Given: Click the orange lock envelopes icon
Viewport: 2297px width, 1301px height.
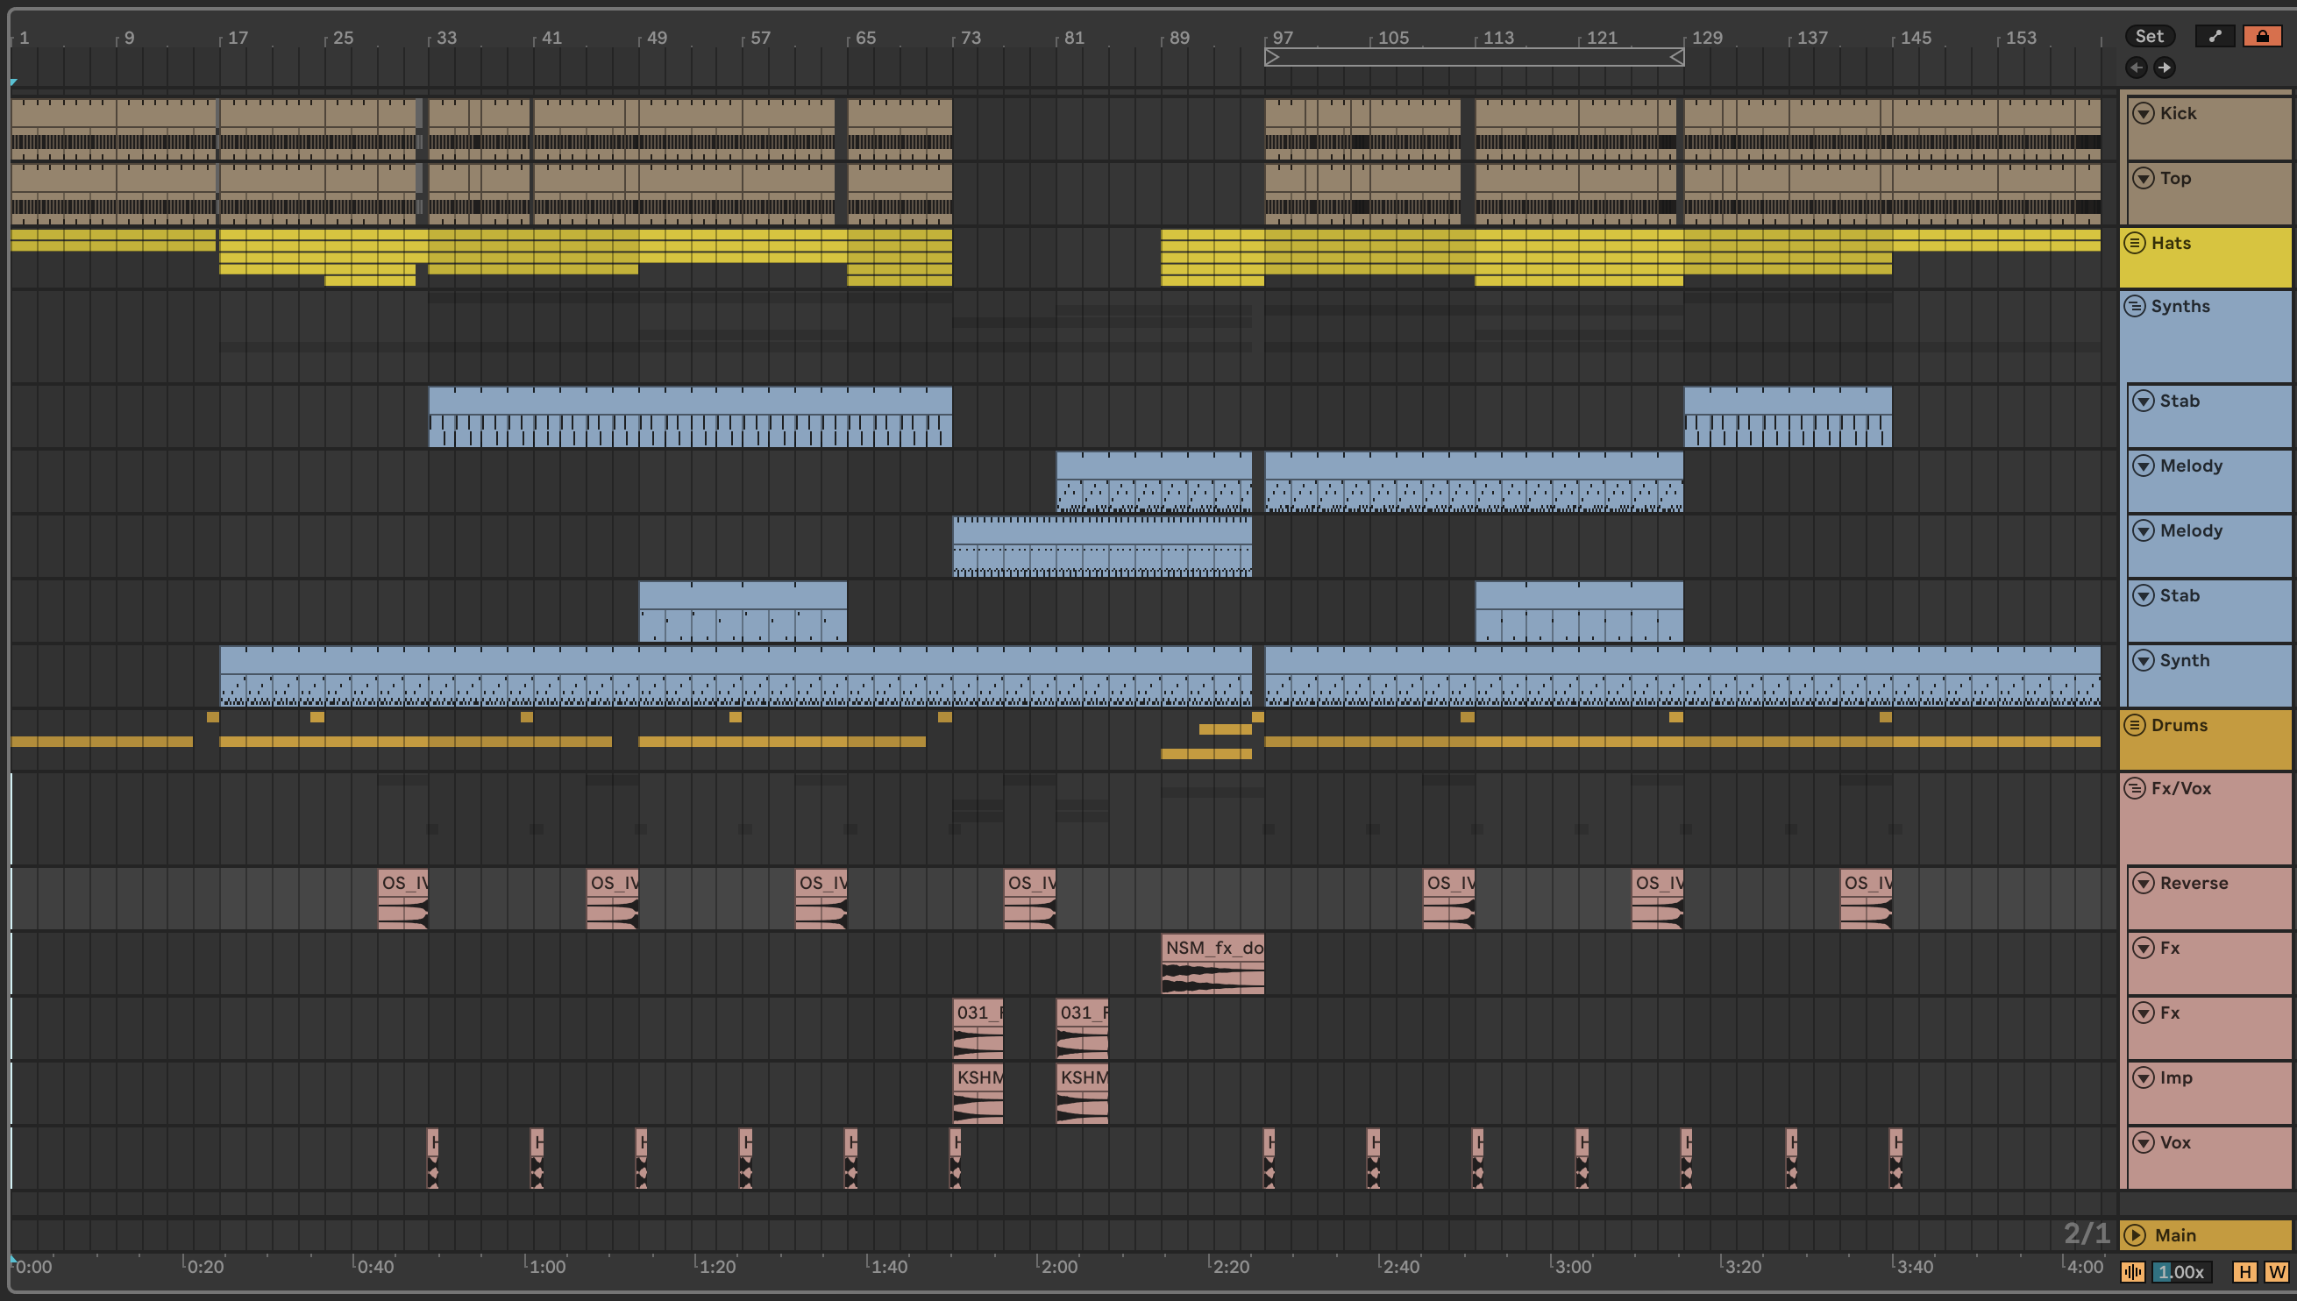Looking at the screenshot, I should coord(2261,36).
